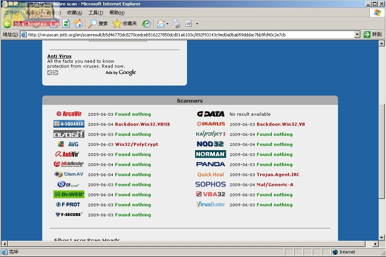Open the address bar history dropdown
The width and height of the screenshot is (386, 257).
point(357,34)
